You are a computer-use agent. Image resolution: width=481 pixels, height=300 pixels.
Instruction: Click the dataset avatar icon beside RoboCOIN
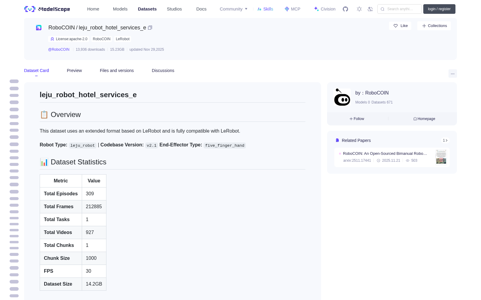click(39, 28)
